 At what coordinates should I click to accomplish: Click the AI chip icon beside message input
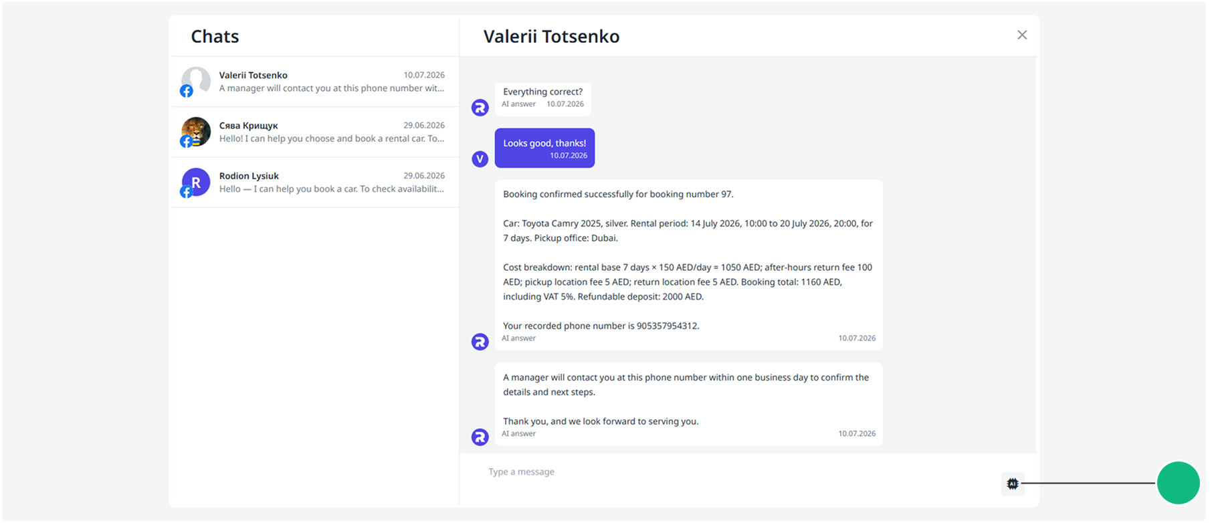tap(1012, 484)
